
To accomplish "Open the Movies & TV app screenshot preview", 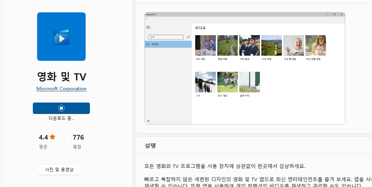I will [245, 68].
